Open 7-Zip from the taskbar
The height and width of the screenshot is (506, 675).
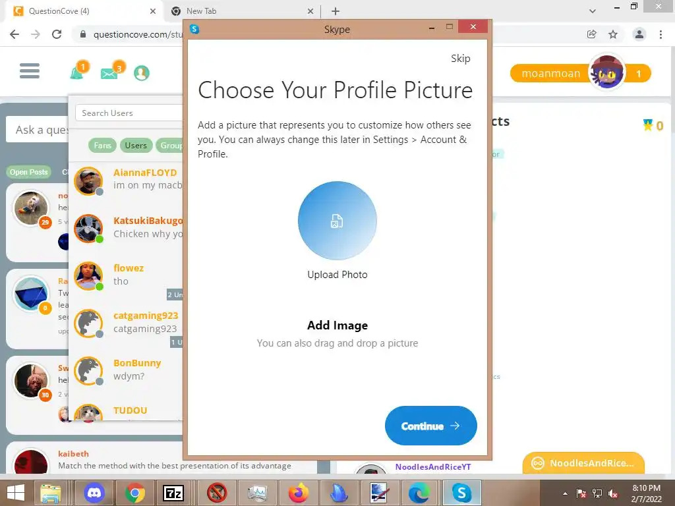[x=173, y=493]
